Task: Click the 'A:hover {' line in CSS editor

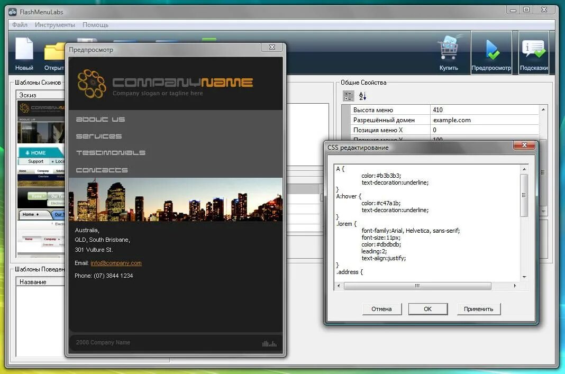Action: coord(349,196)
